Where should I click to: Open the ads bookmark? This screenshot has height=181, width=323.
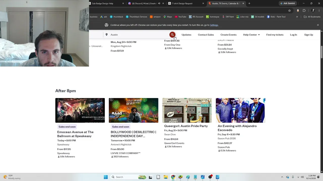click(104, 17)
